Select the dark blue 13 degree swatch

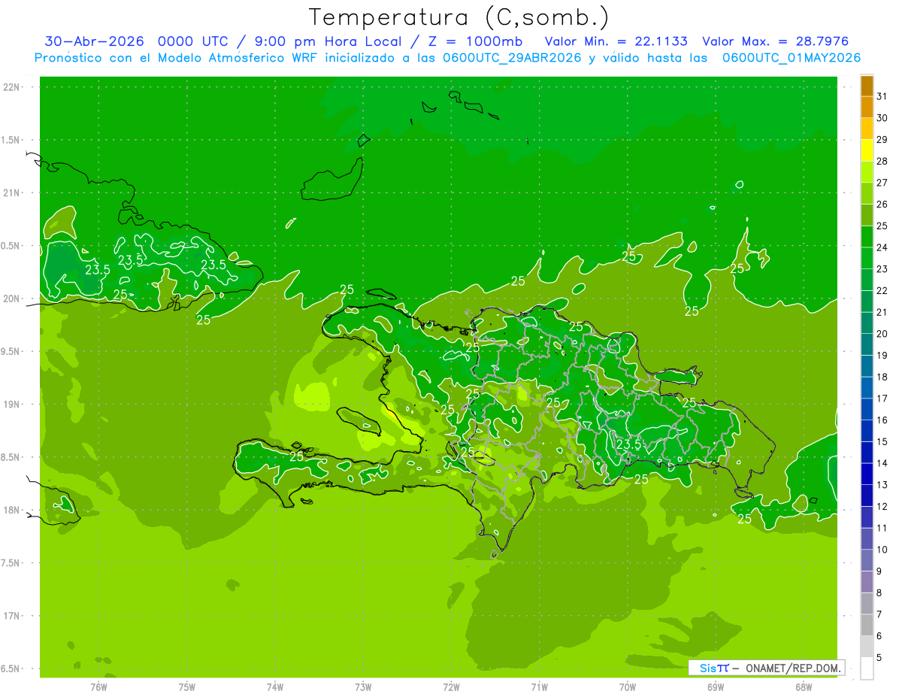click(867, 474)
